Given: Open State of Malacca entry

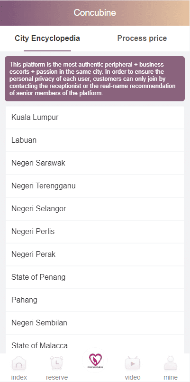Looking at the screenshot, I should click(x=95, y=344).
